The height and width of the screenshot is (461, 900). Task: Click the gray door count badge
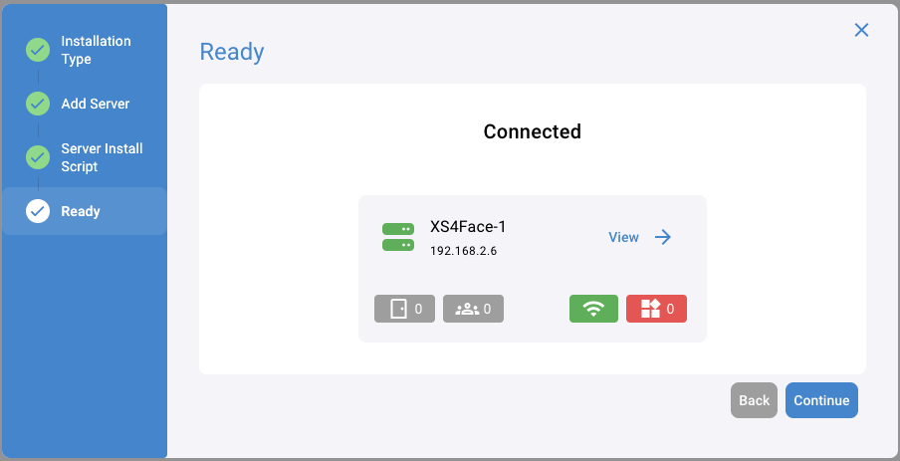tap(404, 309)
